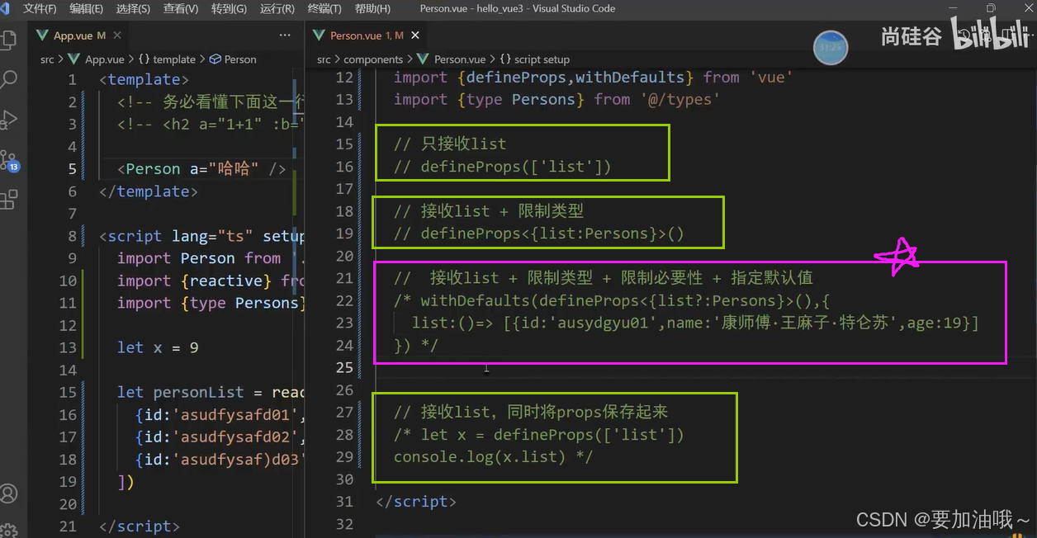Viewport: 1037px width, 538px height.
Task: Click 'import Person from' line in App.vue
Action: point(211,258)
